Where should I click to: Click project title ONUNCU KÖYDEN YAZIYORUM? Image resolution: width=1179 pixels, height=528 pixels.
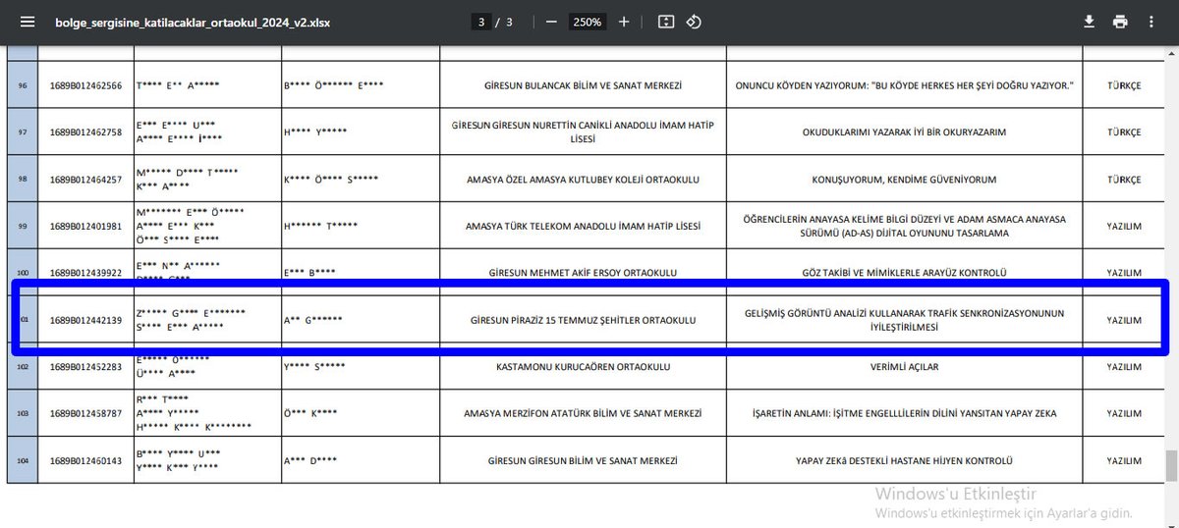904,85
